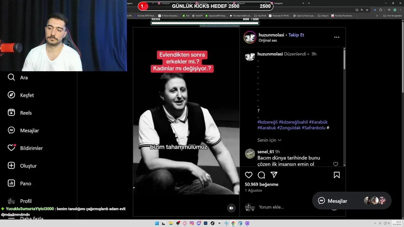Open the 50.969 beğenme likes count
404x227 pixels.
[261, 184]
